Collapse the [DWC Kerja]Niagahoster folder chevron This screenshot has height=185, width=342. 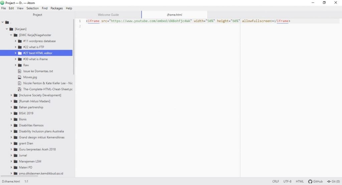coord(11,35)
